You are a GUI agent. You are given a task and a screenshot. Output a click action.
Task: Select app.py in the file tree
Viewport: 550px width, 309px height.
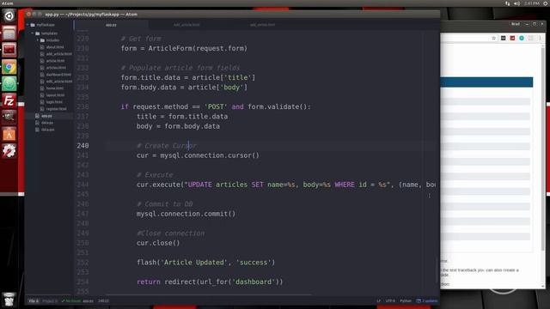[x=46, y=116]
